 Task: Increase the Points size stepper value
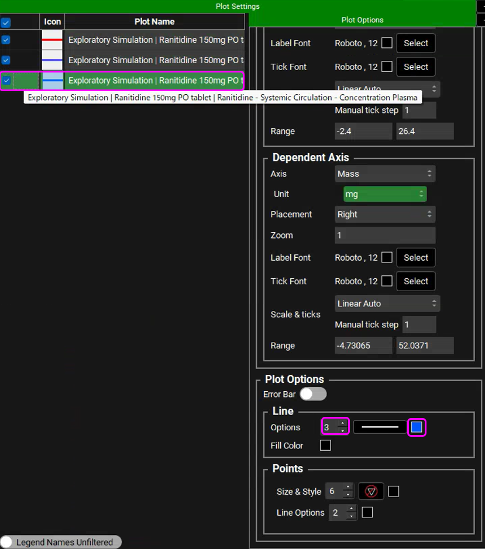[x=348, y=488]
